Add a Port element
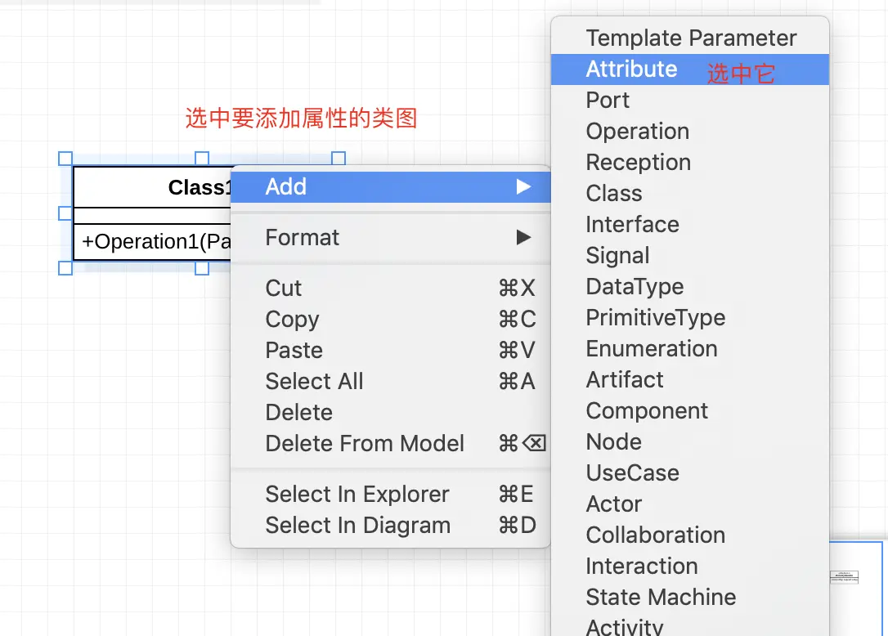The image size is (888, 636). (x=608, y=101)
